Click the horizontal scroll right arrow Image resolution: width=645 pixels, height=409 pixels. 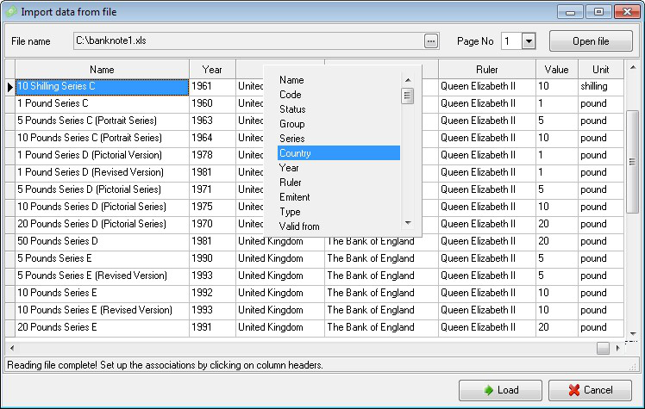coord(618,348)
